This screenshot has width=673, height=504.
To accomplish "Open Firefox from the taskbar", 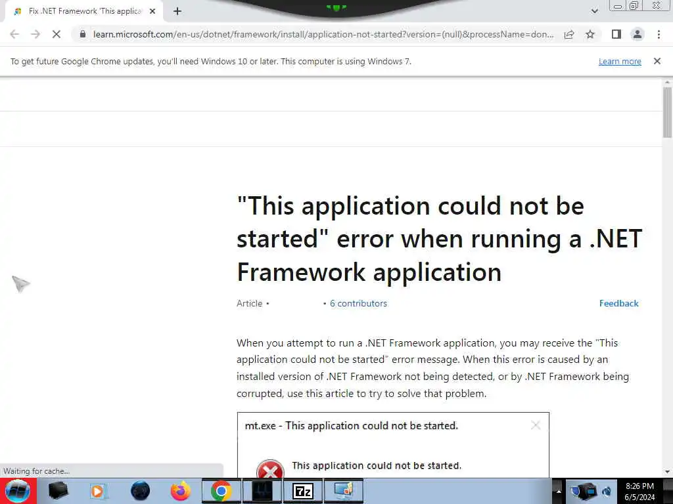I will (180, 491).
